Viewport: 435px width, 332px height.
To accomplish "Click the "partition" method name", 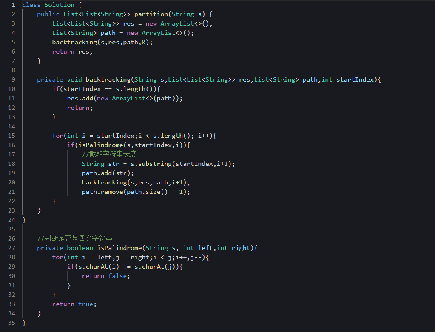I will click(151, 14).
